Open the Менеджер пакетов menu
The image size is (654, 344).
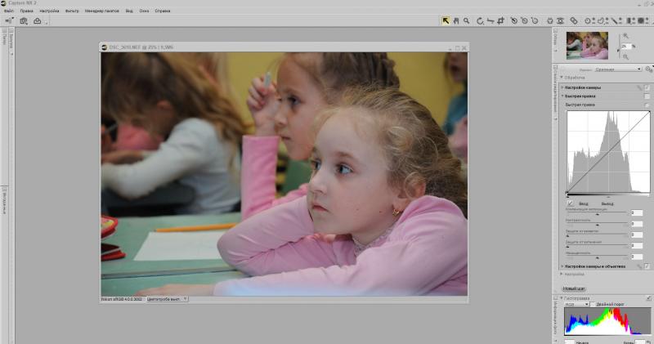coord(101,11)
